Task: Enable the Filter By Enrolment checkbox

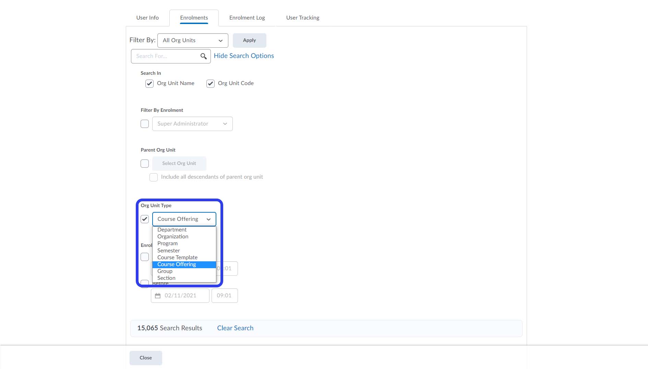Action: pos(145,124)
